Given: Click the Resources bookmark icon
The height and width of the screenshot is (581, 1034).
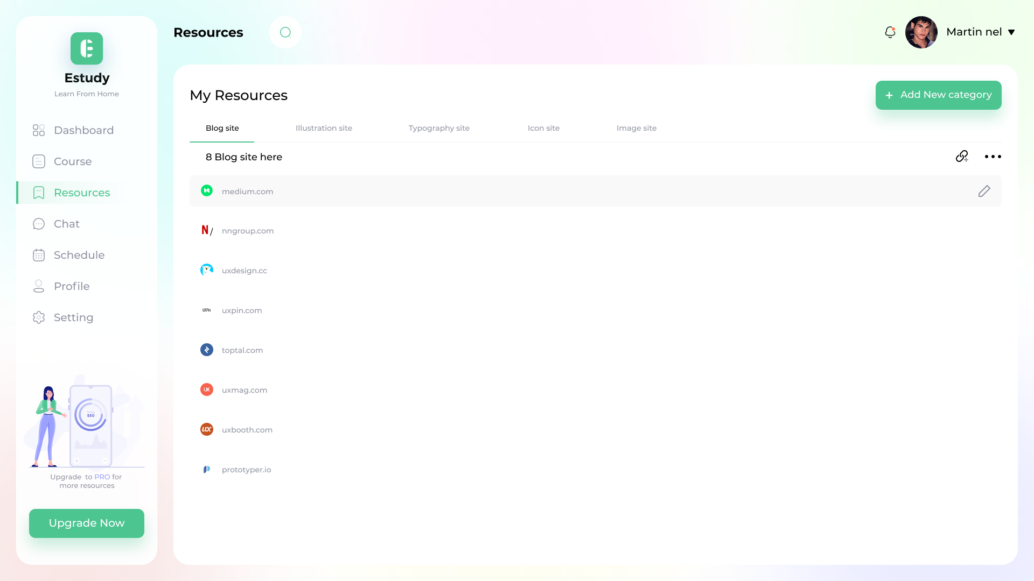Looking at the screenshot, I should point(38,193).
